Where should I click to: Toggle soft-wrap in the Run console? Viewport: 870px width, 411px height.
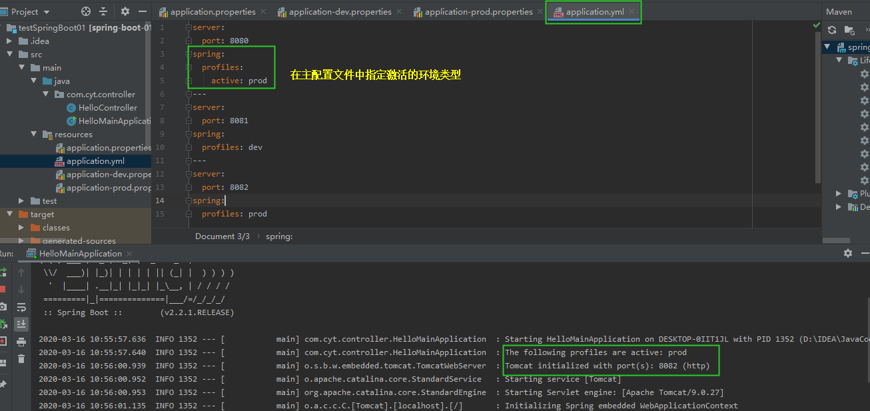click(x=21, y=307)
